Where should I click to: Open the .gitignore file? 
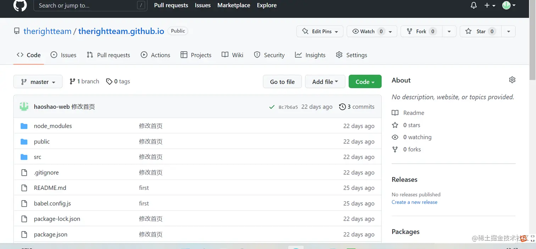coord(46,172)
